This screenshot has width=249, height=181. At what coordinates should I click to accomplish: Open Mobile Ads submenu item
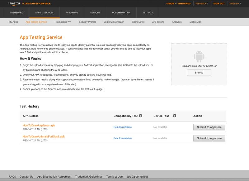pos(195,22)
